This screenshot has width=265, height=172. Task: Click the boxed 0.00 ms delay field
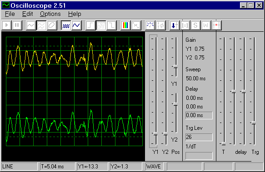coord(199,115)
